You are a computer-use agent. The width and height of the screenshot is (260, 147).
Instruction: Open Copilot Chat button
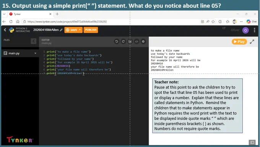[251, 21]
